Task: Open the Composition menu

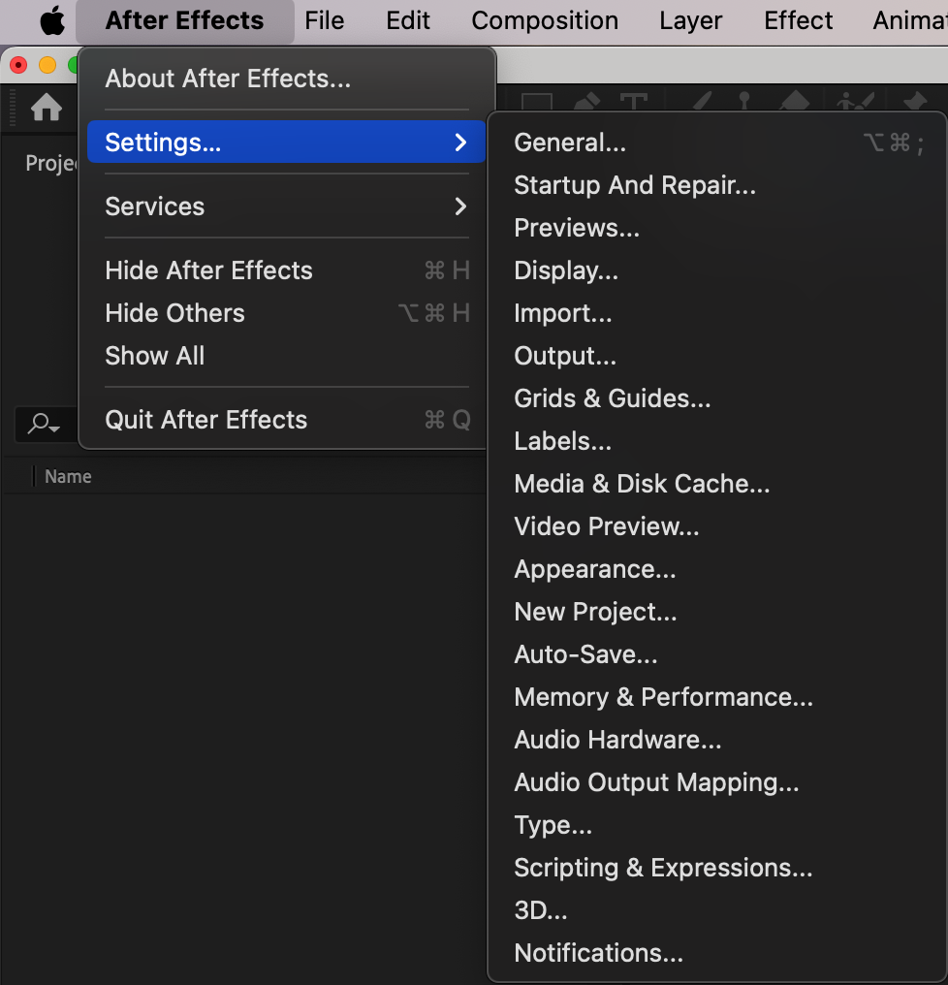Action: [x=545, y=20]
